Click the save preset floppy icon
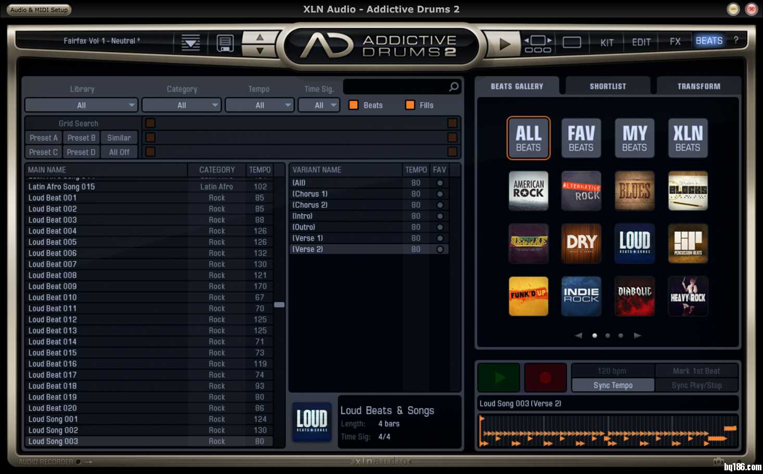Screen dimensions: 763x474 (x=225, y=43)
